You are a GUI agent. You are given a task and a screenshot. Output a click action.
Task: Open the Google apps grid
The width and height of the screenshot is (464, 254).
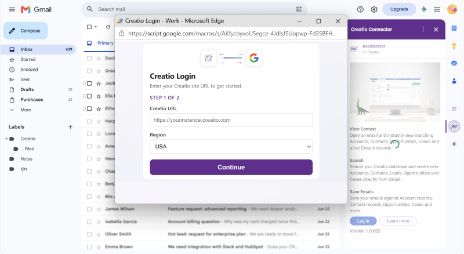pyautogui.click(x=437, y=9)
